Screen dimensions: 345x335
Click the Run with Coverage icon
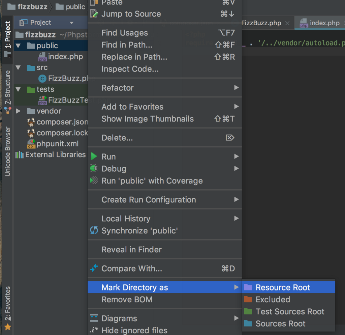pyautogui.click(x=94, y=180)
